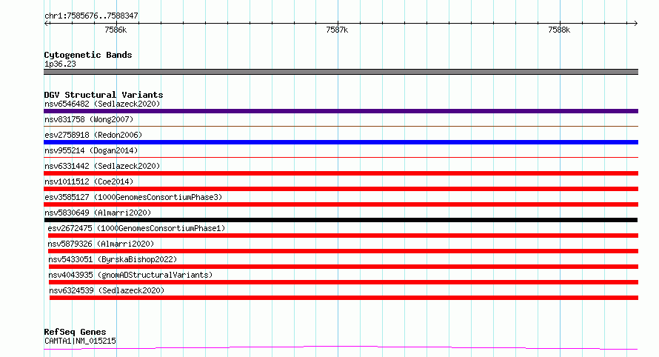The height and width of the screenshot is (357, 659).
Task: Click the chr1:7585676..7588347 coordinates text
Action: [x=91, y=16]
